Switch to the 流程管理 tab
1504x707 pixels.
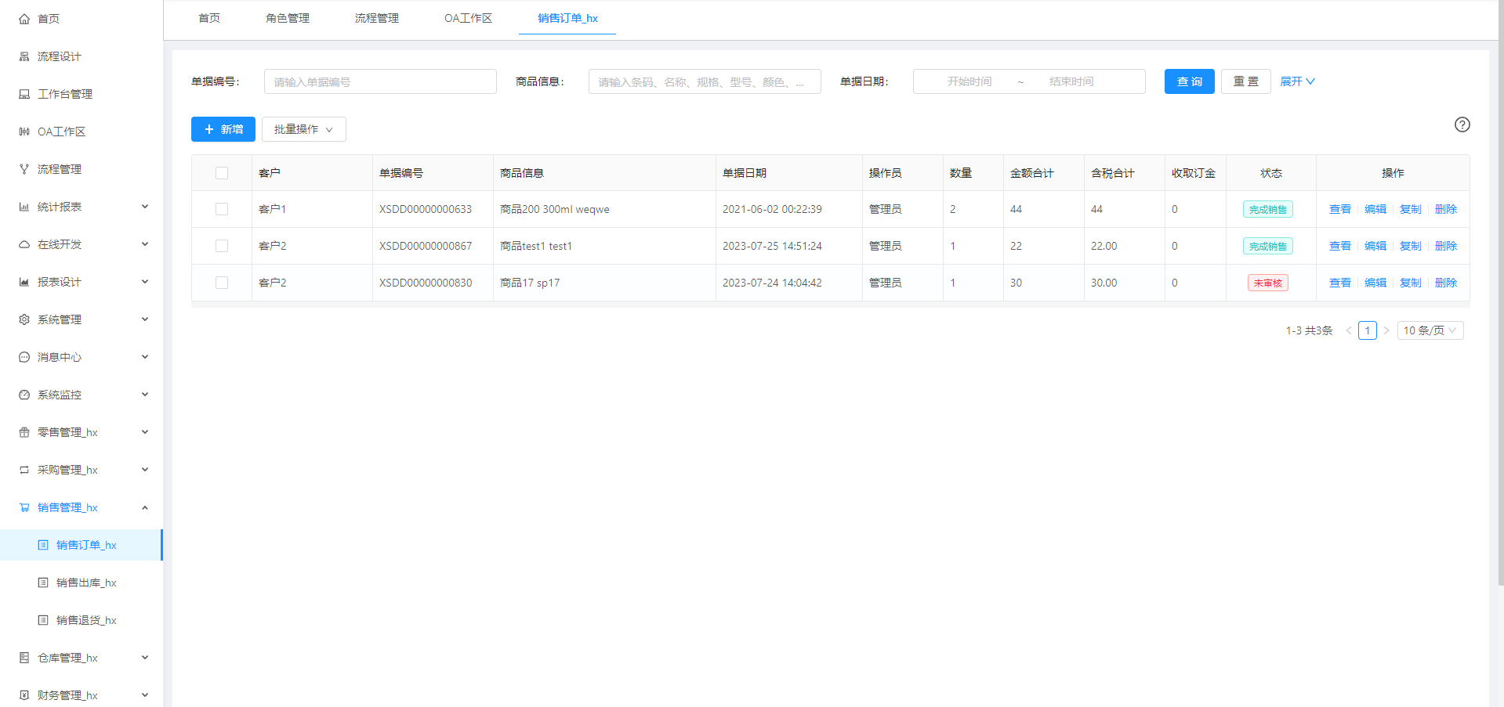(x=377, y=18)
